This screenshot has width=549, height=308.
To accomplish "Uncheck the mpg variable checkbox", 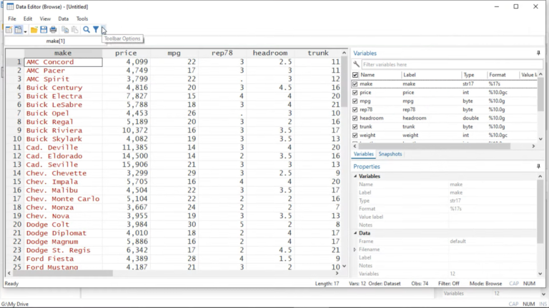I will click(355, 101).
